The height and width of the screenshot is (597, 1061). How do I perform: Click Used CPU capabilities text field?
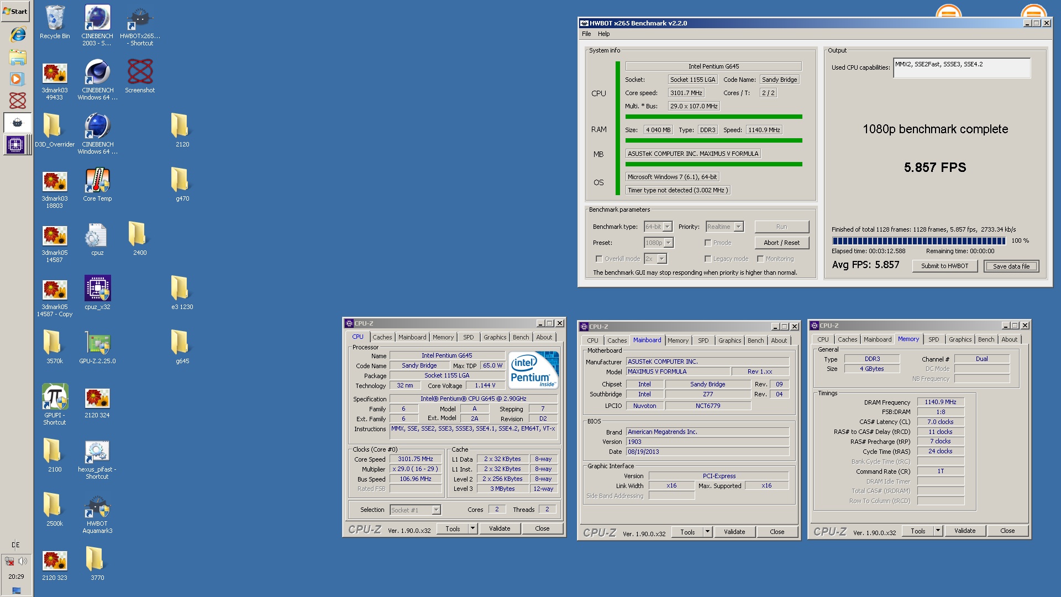click(x=962, y=68)
